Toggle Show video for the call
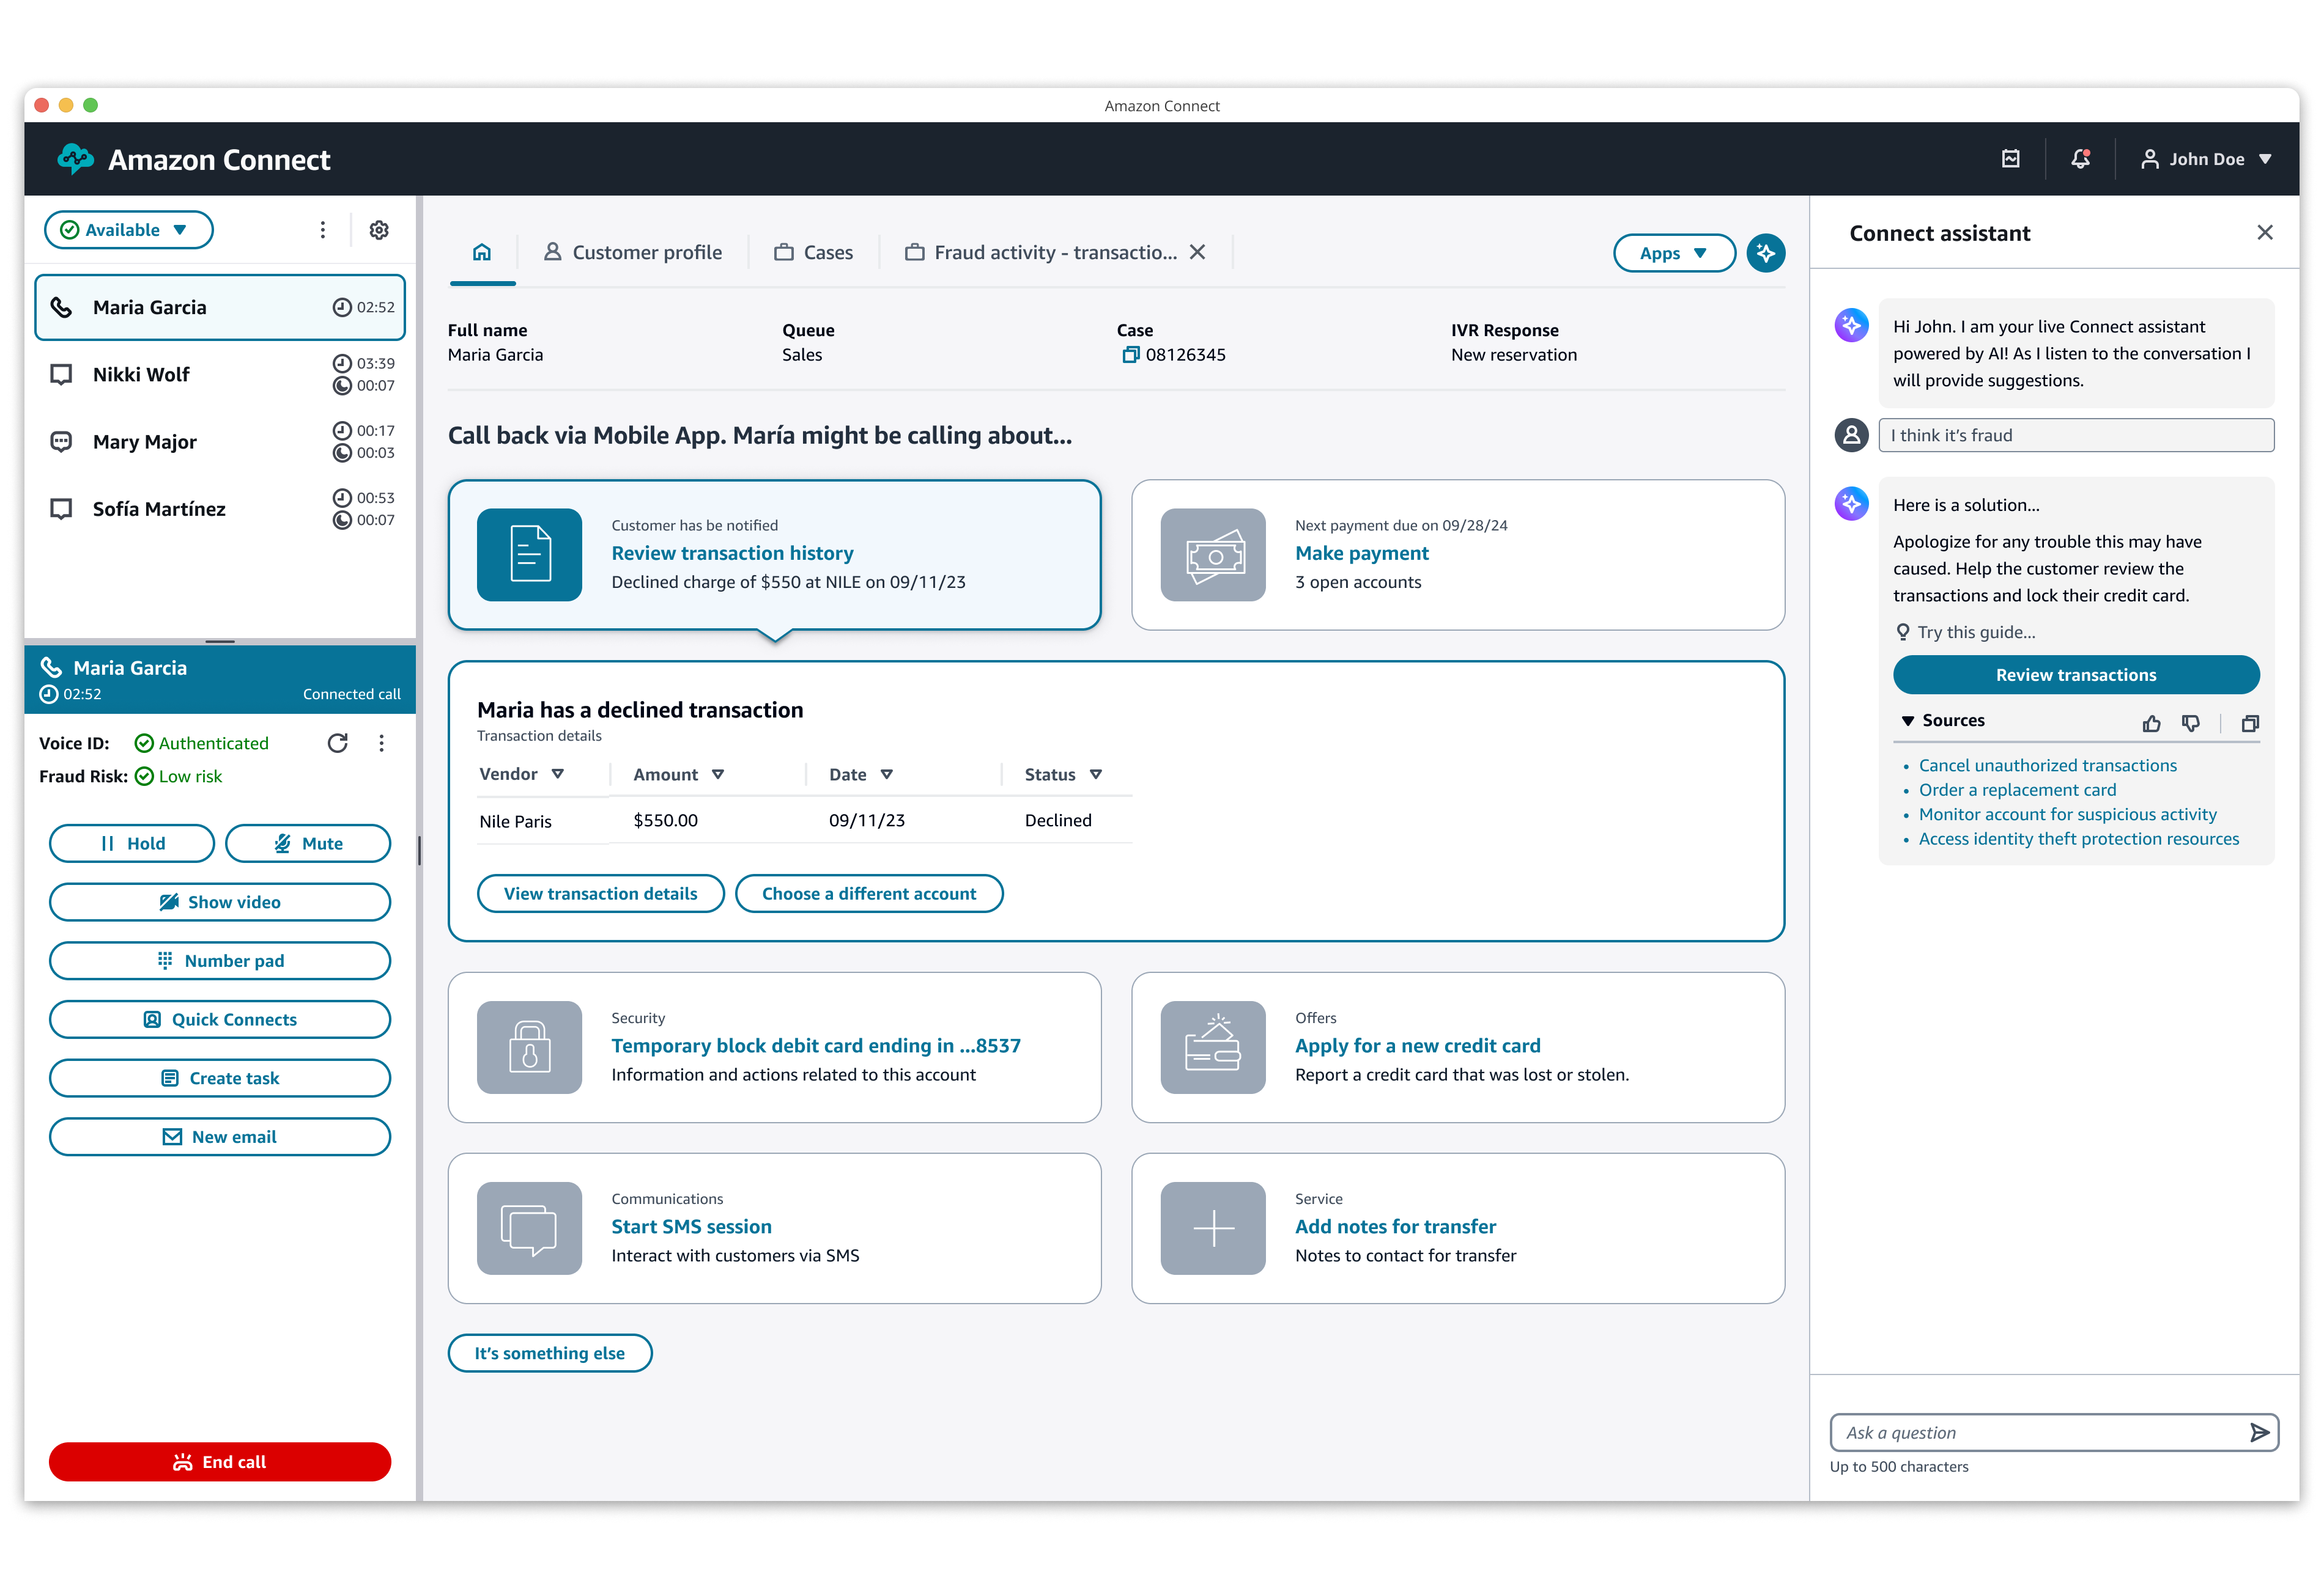Screen dimensions: 2324x1589 click(220, 901)
